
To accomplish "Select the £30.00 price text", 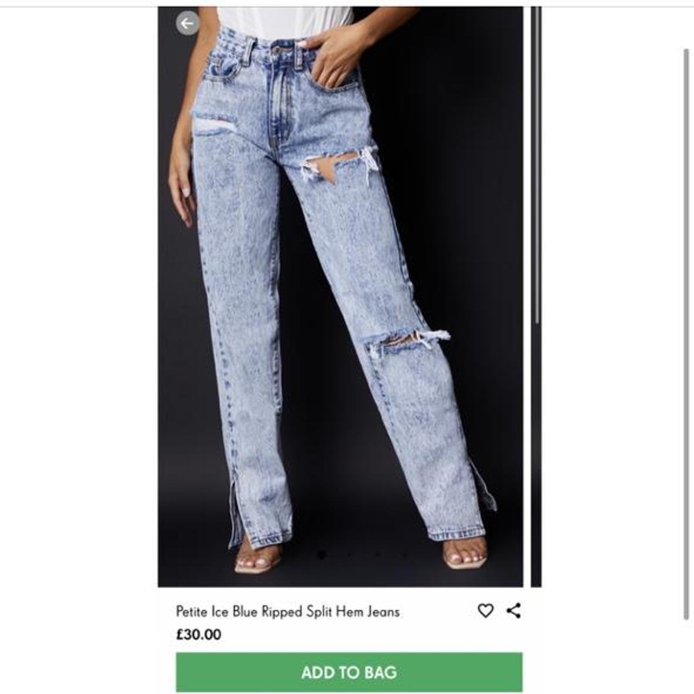I will point(198,634).
